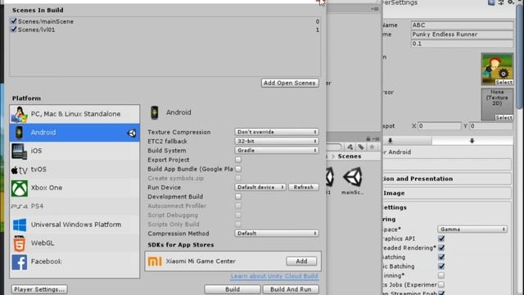Select the Xbox One platform icon

[x=20, y=188]
